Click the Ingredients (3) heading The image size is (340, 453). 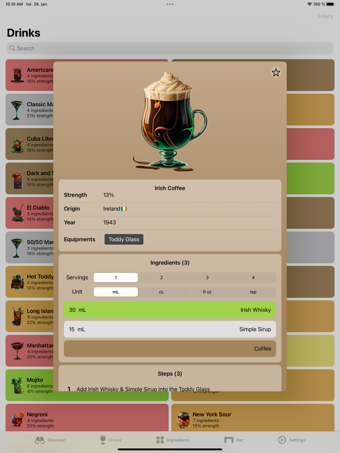tap(170, 262)
